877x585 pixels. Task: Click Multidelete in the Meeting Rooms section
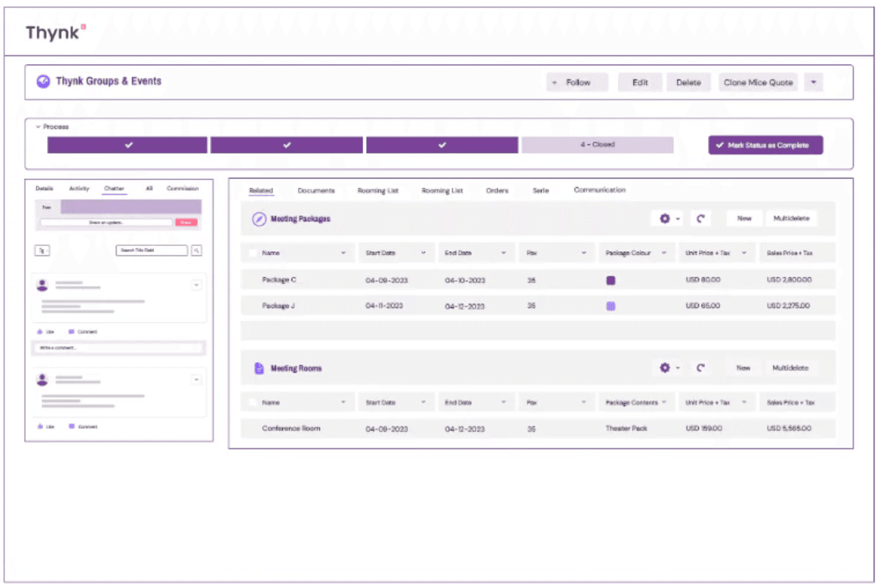tap(790, 368)
